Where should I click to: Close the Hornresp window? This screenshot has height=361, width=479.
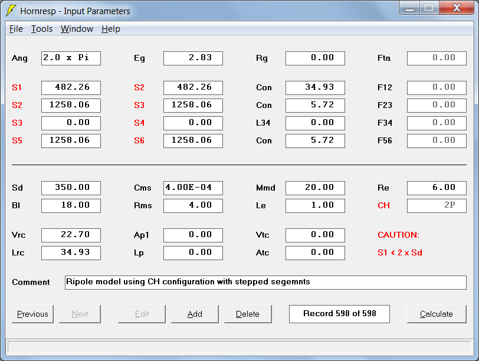[457, 8]
